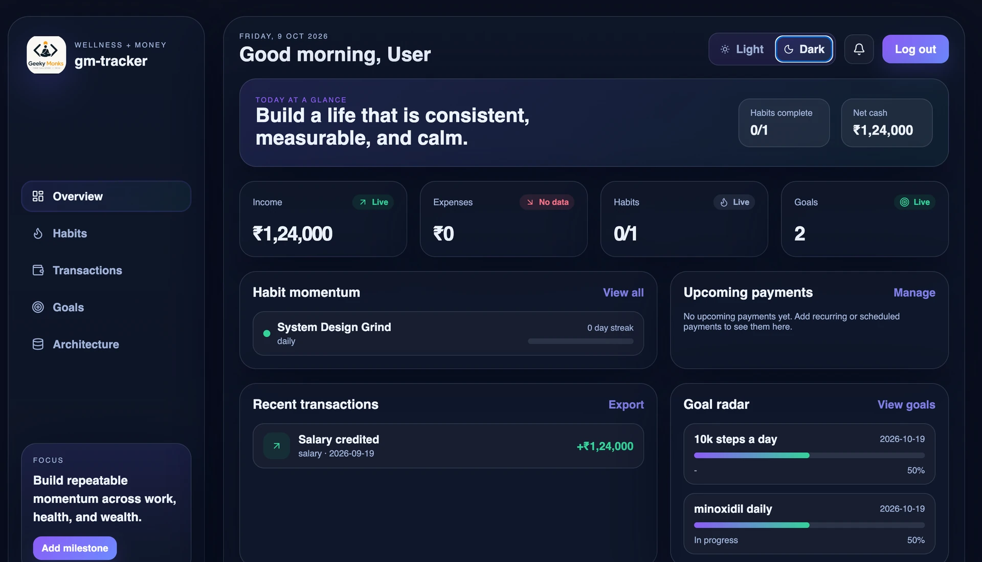Click the minoxidil daily progress bar
Viewport: 982px width, 562px height.
point(809,525)
